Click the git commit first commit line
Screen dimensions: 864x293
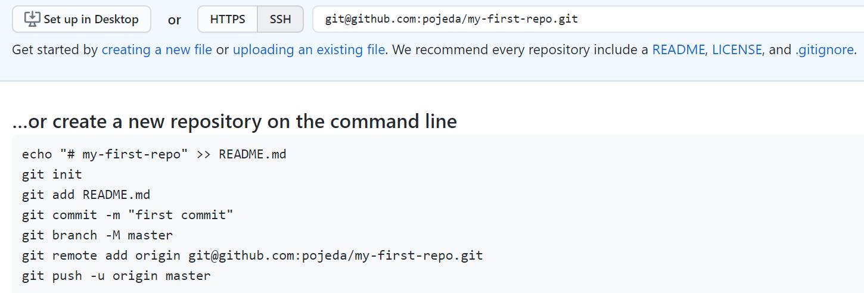pos(127,215)
